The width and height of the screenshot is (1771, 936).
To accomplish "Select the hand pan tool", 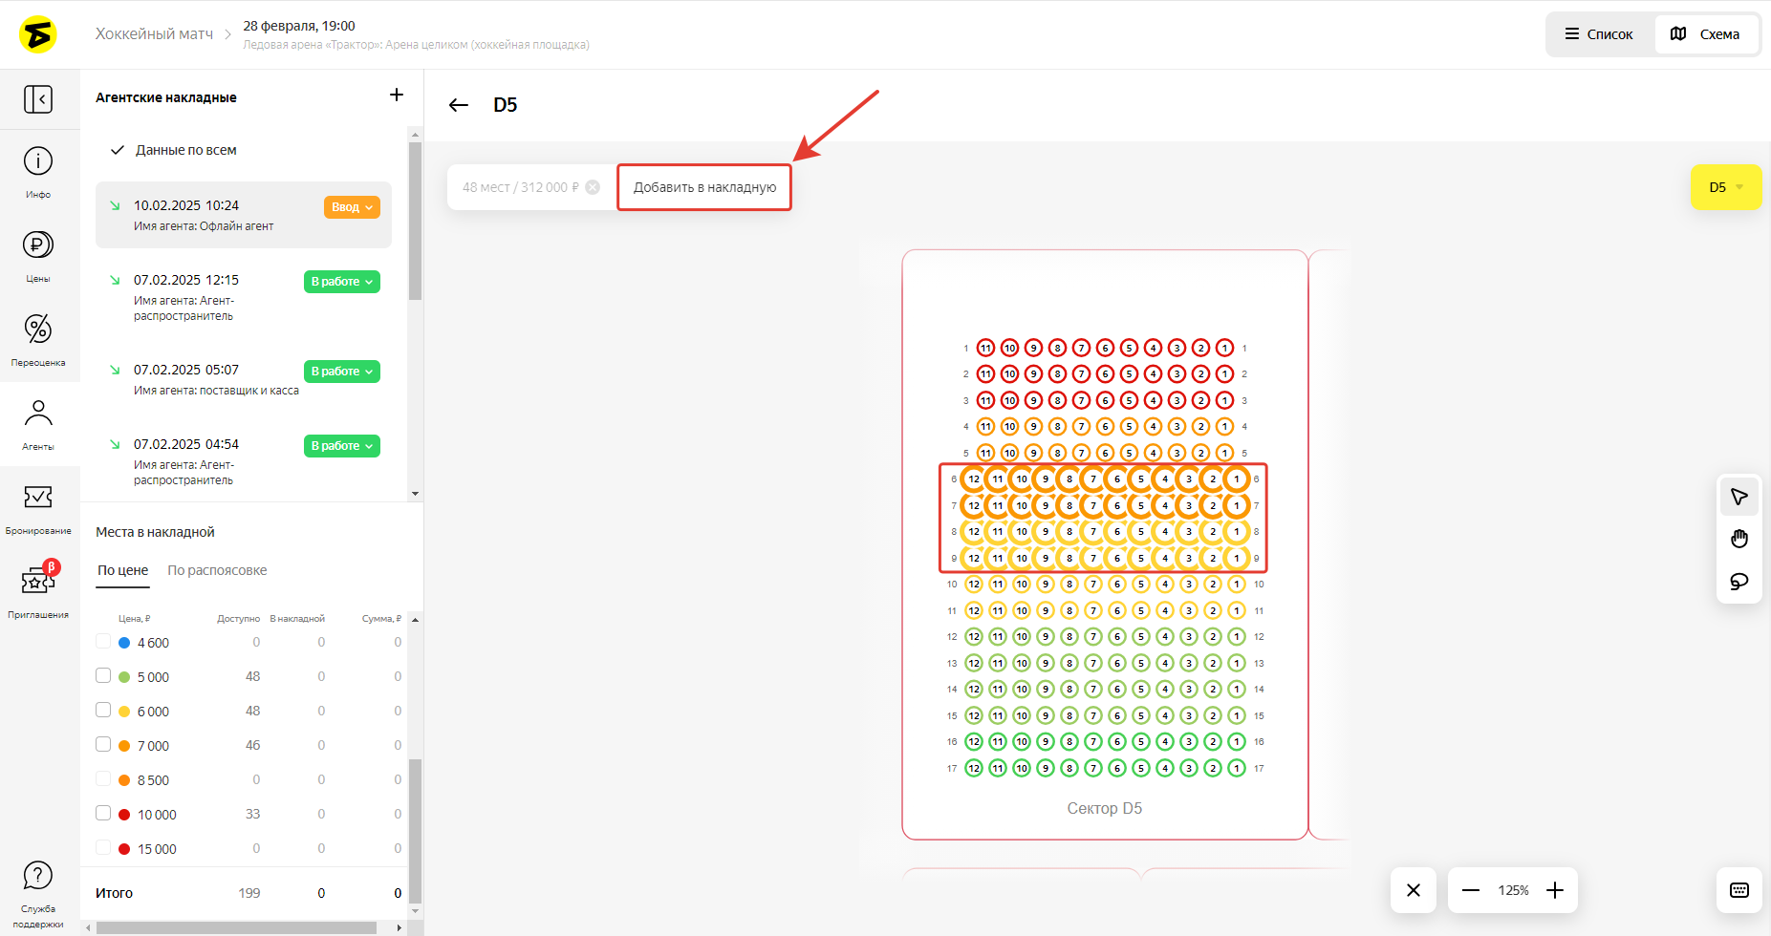I will tap(1739, 539).
